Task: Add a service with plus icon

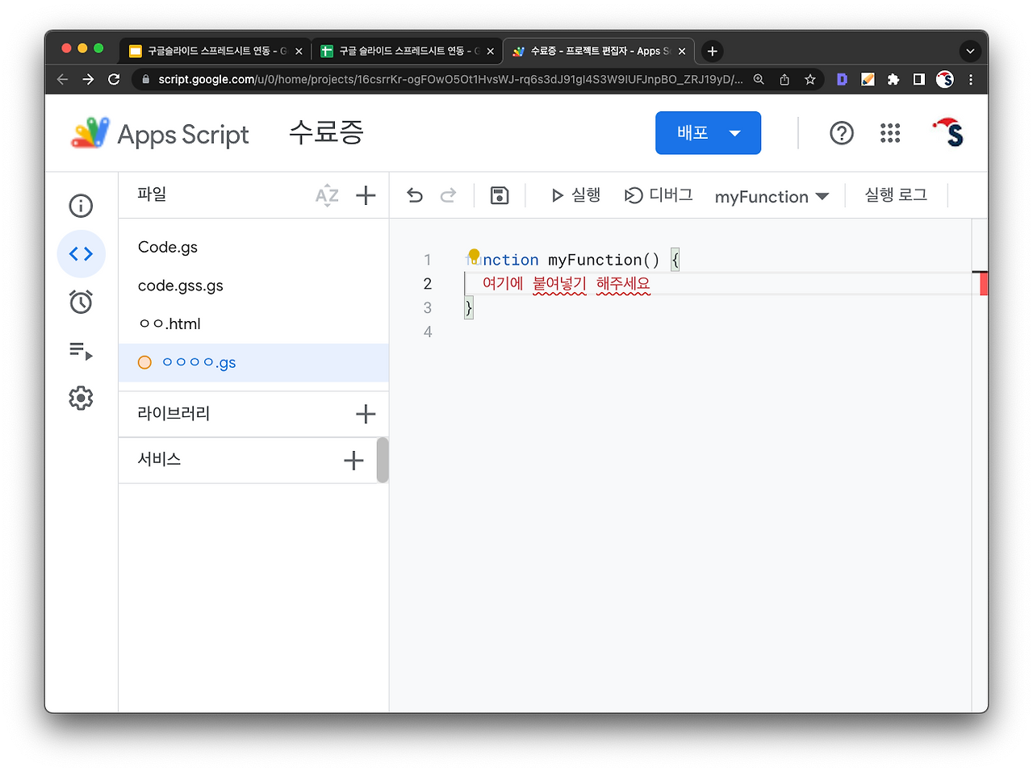Action: (x=353, y=461)
